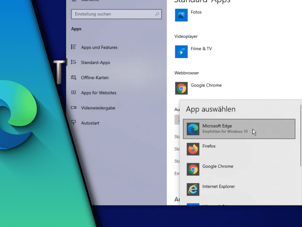Viewport: 302px width, 227px height.
Task: Select Microsoft Edge recommended entry text
Action: coord(224,132)
